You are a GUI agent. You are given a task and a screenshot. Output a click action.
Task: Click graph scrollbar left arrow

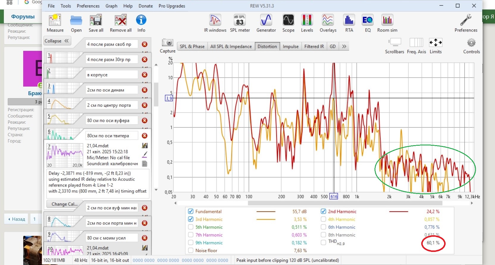(175, 203)
